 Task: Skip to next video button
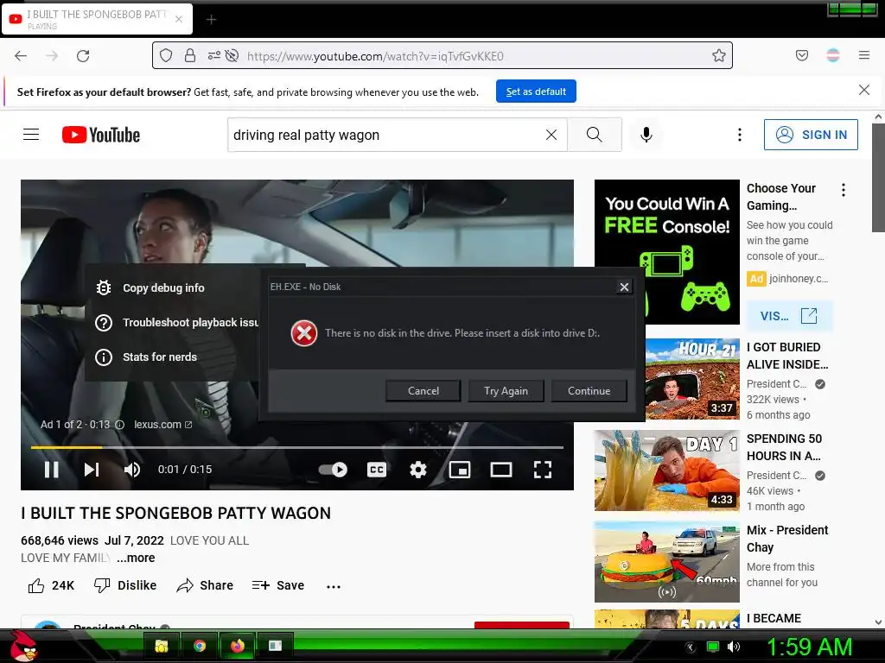(92, 469)
